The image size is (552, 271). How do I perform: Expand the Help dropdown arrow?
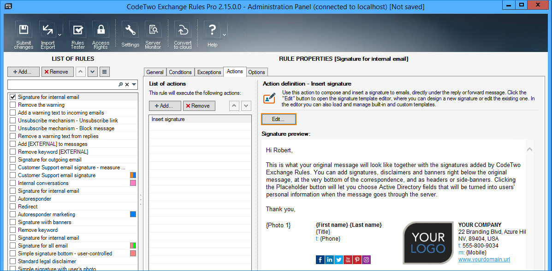[x=224, y=35]
